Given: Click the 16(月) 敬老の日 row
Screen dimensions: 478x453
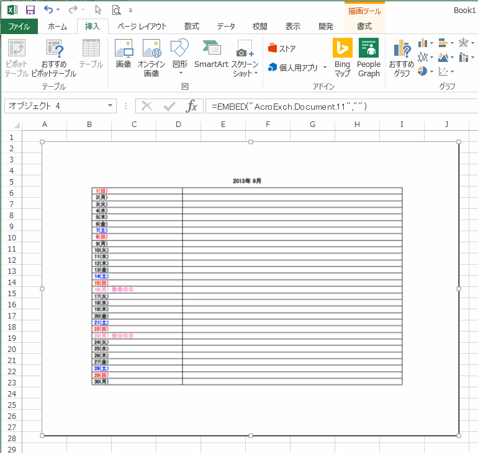Looking at the screenshot, I should coord(247,289).
